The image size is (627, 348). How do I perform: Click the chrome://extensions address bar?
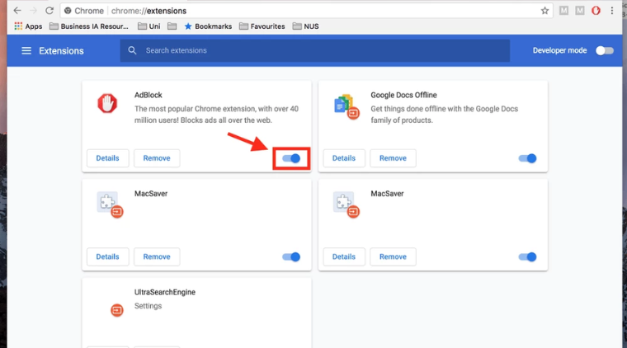tap(306, 11)
